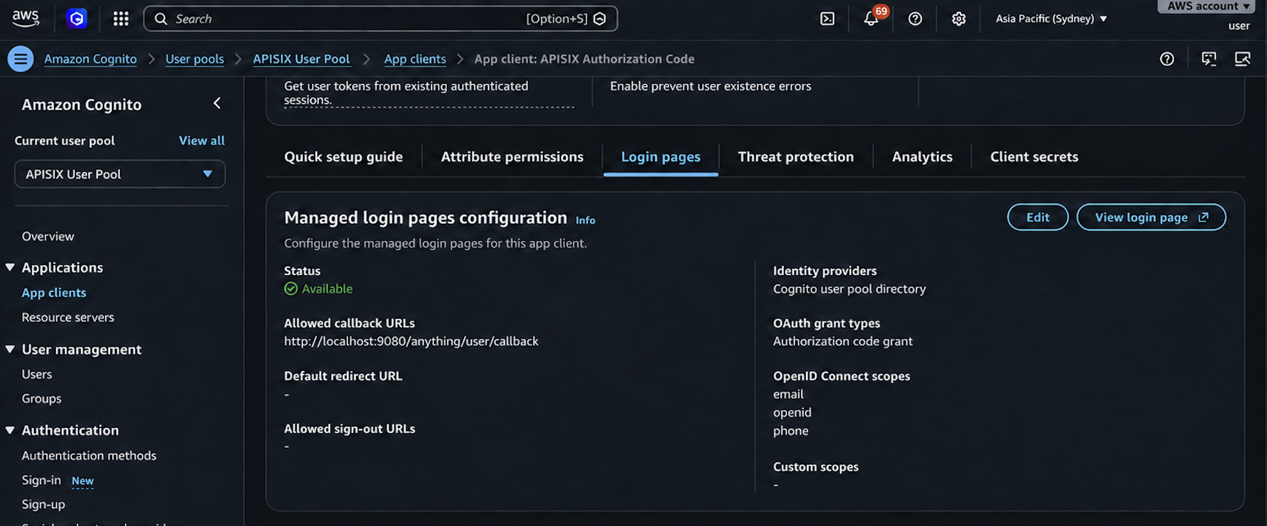Screen dimensions: 1267x526
Task: Click the search magnifier icon
Action: (x=161, y=19)
